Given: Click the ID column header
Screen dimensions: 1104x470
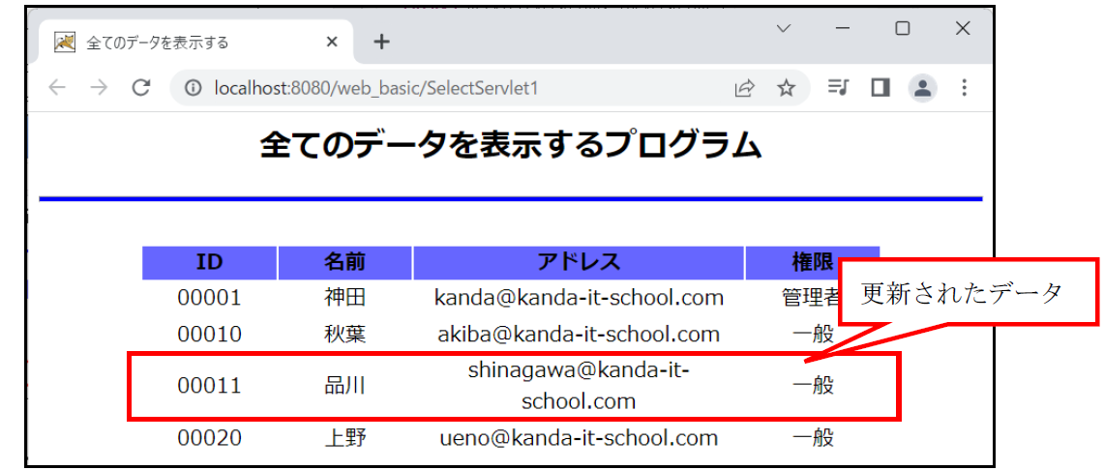Looking at the screenshot, I should (x=209, y=263).
